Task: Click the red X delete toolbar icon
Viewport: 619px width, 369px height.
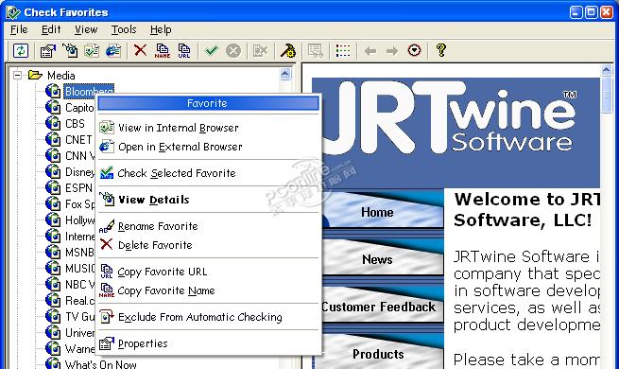Action: point(140,50)
